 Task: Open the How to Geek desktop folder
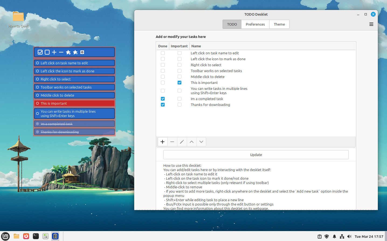coord(18,19)
